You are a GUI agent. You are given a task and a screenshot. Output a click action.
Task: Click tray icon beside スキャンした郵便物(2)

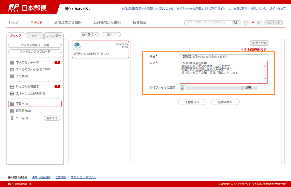(12, 93)
